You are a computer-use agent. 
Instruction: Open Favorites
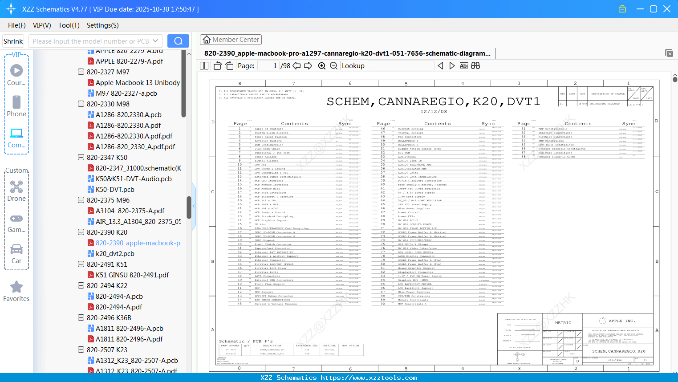[16, 292]
